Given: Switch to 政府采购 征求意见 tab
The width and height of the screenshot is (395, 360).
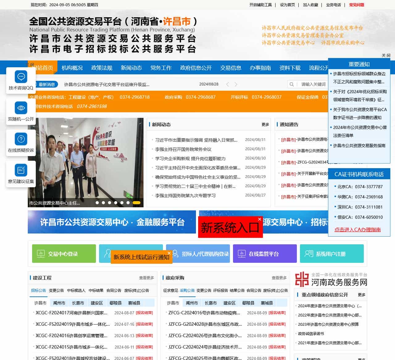Looking at the screenshot, I should [171, 290].
